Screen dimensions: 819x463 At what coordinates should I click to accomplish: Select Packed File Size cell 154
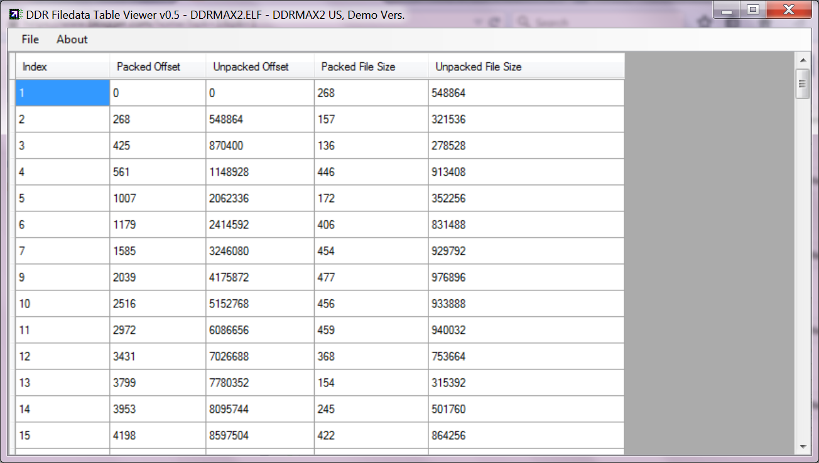tap(372, 383)
